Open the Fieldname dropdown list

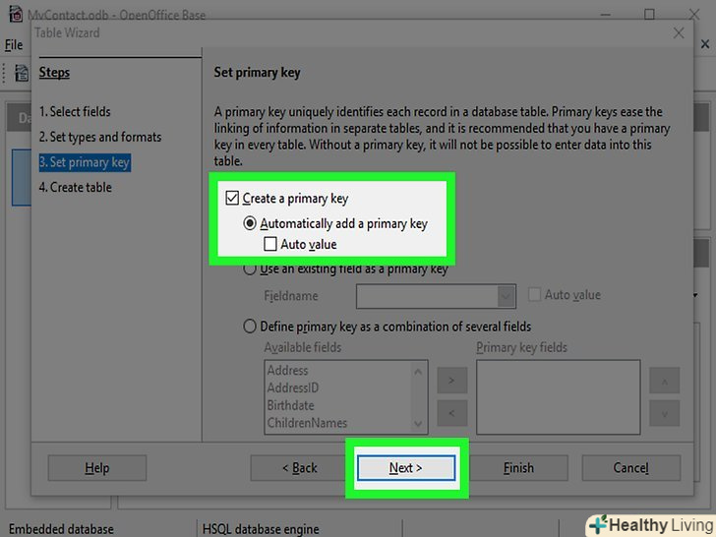coord(506,296)
